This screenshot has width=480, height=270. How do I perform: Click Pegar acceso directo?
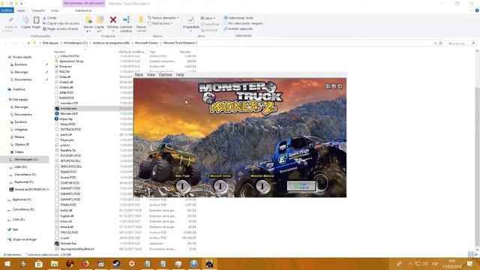(60, 28)
